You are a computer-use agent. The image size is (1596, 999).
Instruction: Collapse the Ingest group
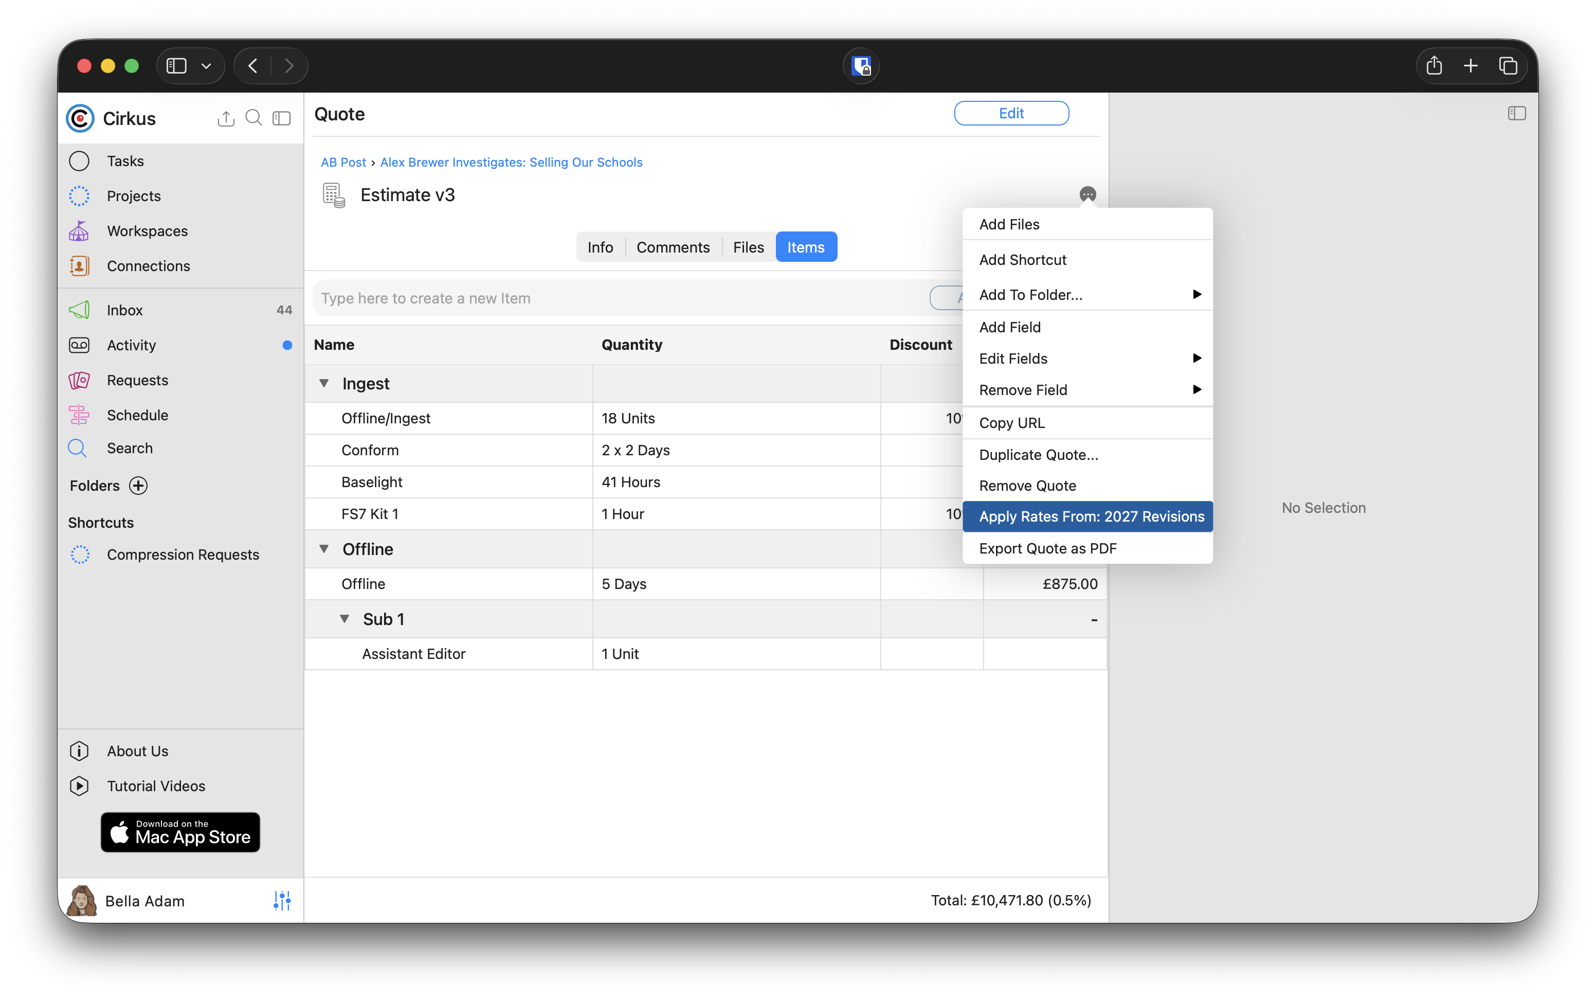tap(324, 383)
